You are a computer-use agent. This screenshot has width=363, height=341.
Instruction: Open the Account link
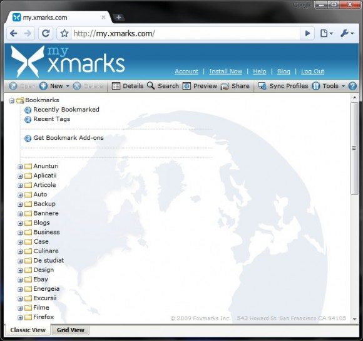coord(187,71)
